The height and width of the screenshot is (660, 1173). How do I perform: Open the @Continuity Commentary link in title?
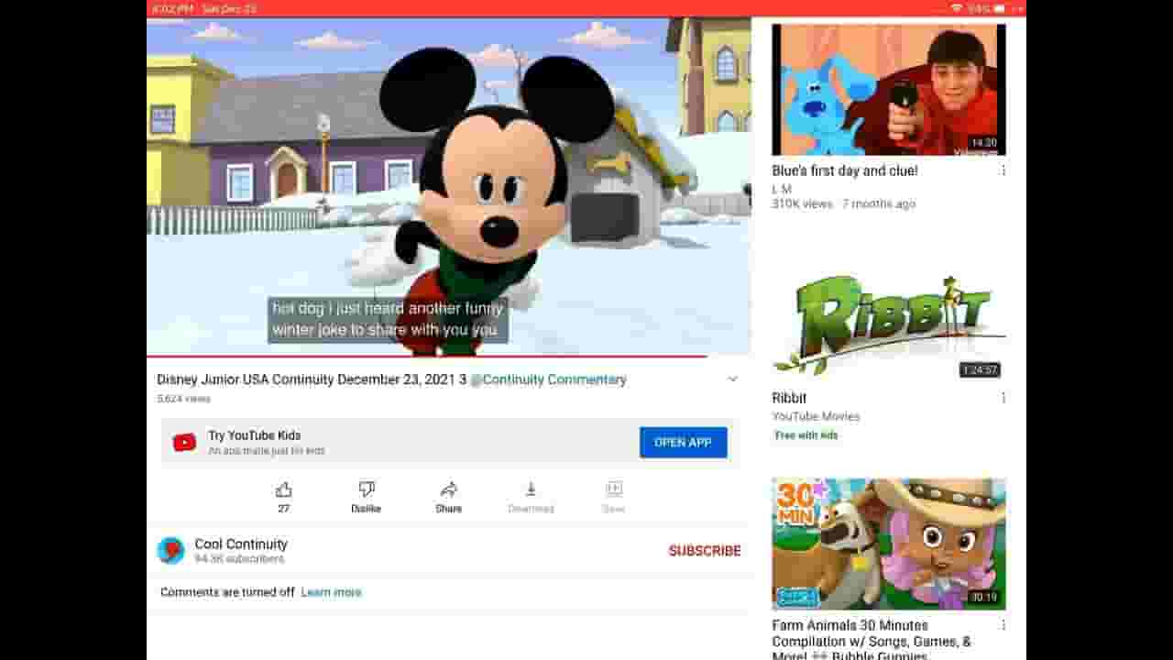548,379
